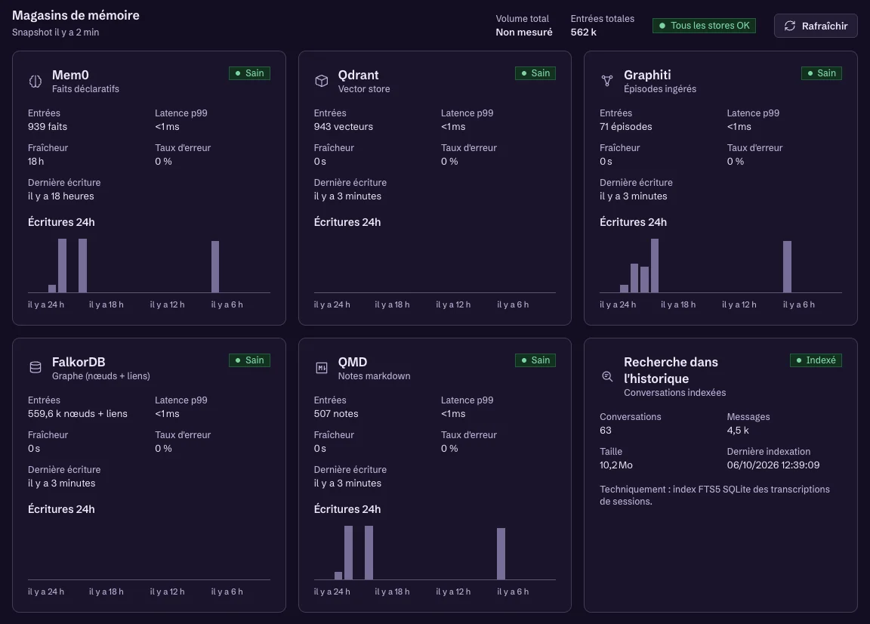
Task: Click the rightmost bar in Mem0 writes chart
Action: [215, 267]
